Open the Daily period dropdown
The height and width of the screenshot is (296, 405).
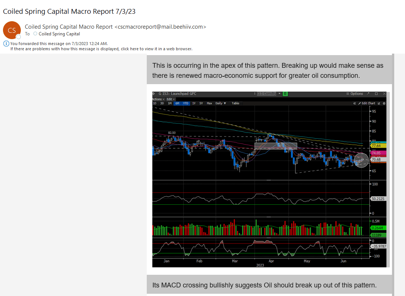[x=221, y=103]
